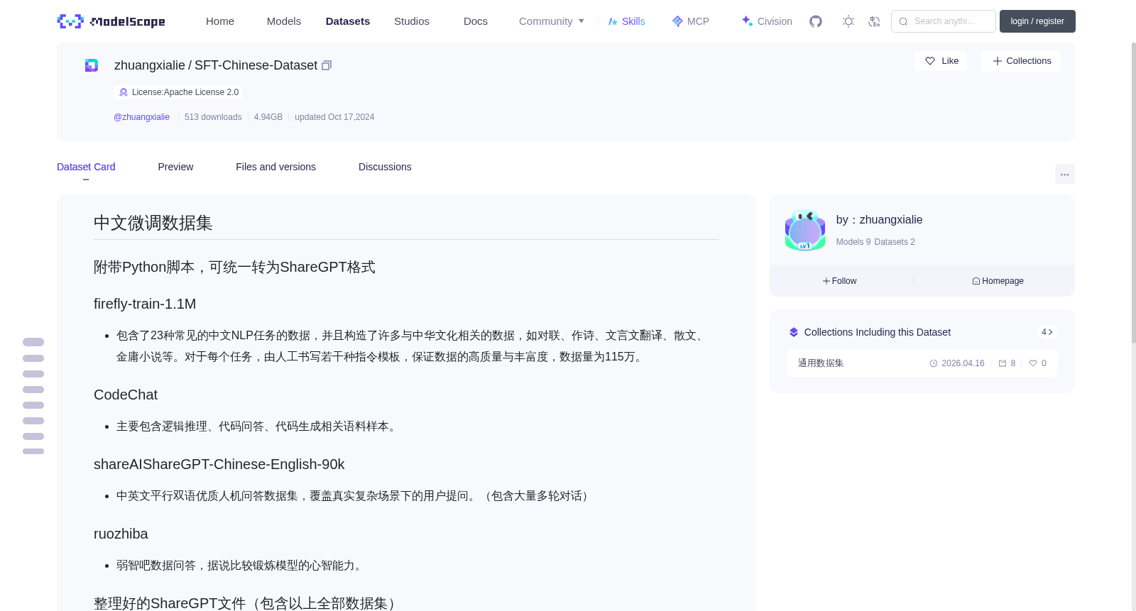
Task: Open the Studios nav item
Action: [x=412, y=21]
